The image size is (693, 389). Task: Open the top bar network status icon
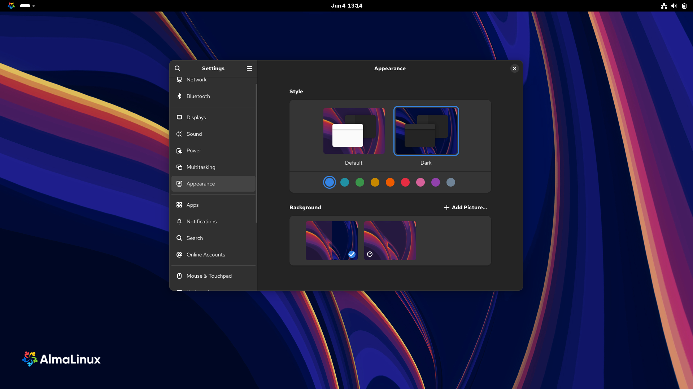664,6
